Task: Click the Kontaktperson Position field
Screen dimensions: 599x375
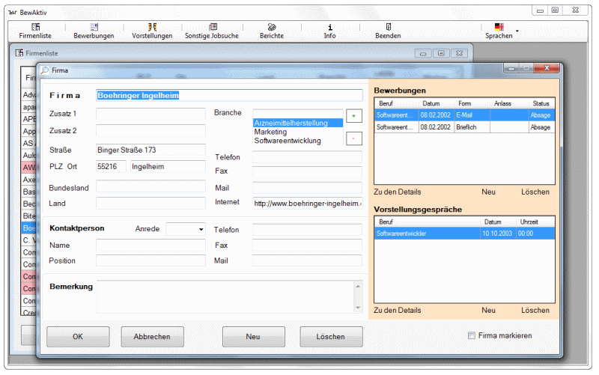Action: pos(150,260)
